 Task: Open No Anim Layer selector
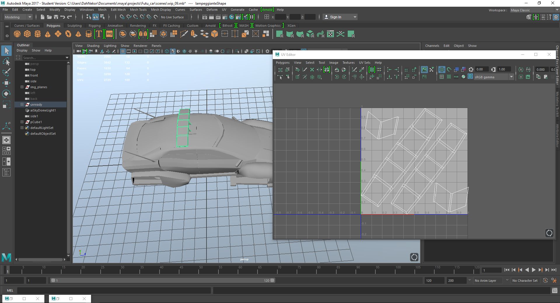point(489,281)
